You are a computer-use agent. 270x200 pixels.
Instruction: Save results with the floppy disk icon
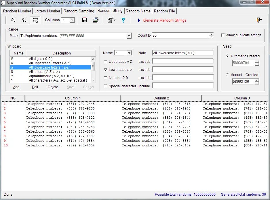(x=84, y=20)
